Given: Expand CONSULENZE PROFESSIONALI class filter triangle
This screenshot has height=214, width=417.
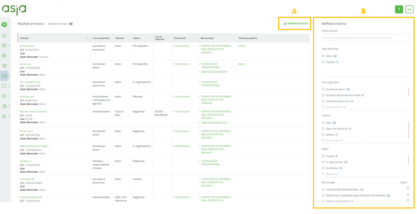Looking at the screenshot, I should tap(408, 189).
